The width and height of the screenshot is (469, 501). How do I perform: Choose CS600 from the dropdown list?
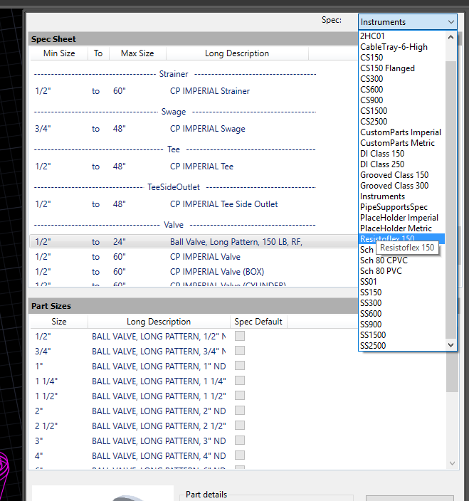point(402,90)
